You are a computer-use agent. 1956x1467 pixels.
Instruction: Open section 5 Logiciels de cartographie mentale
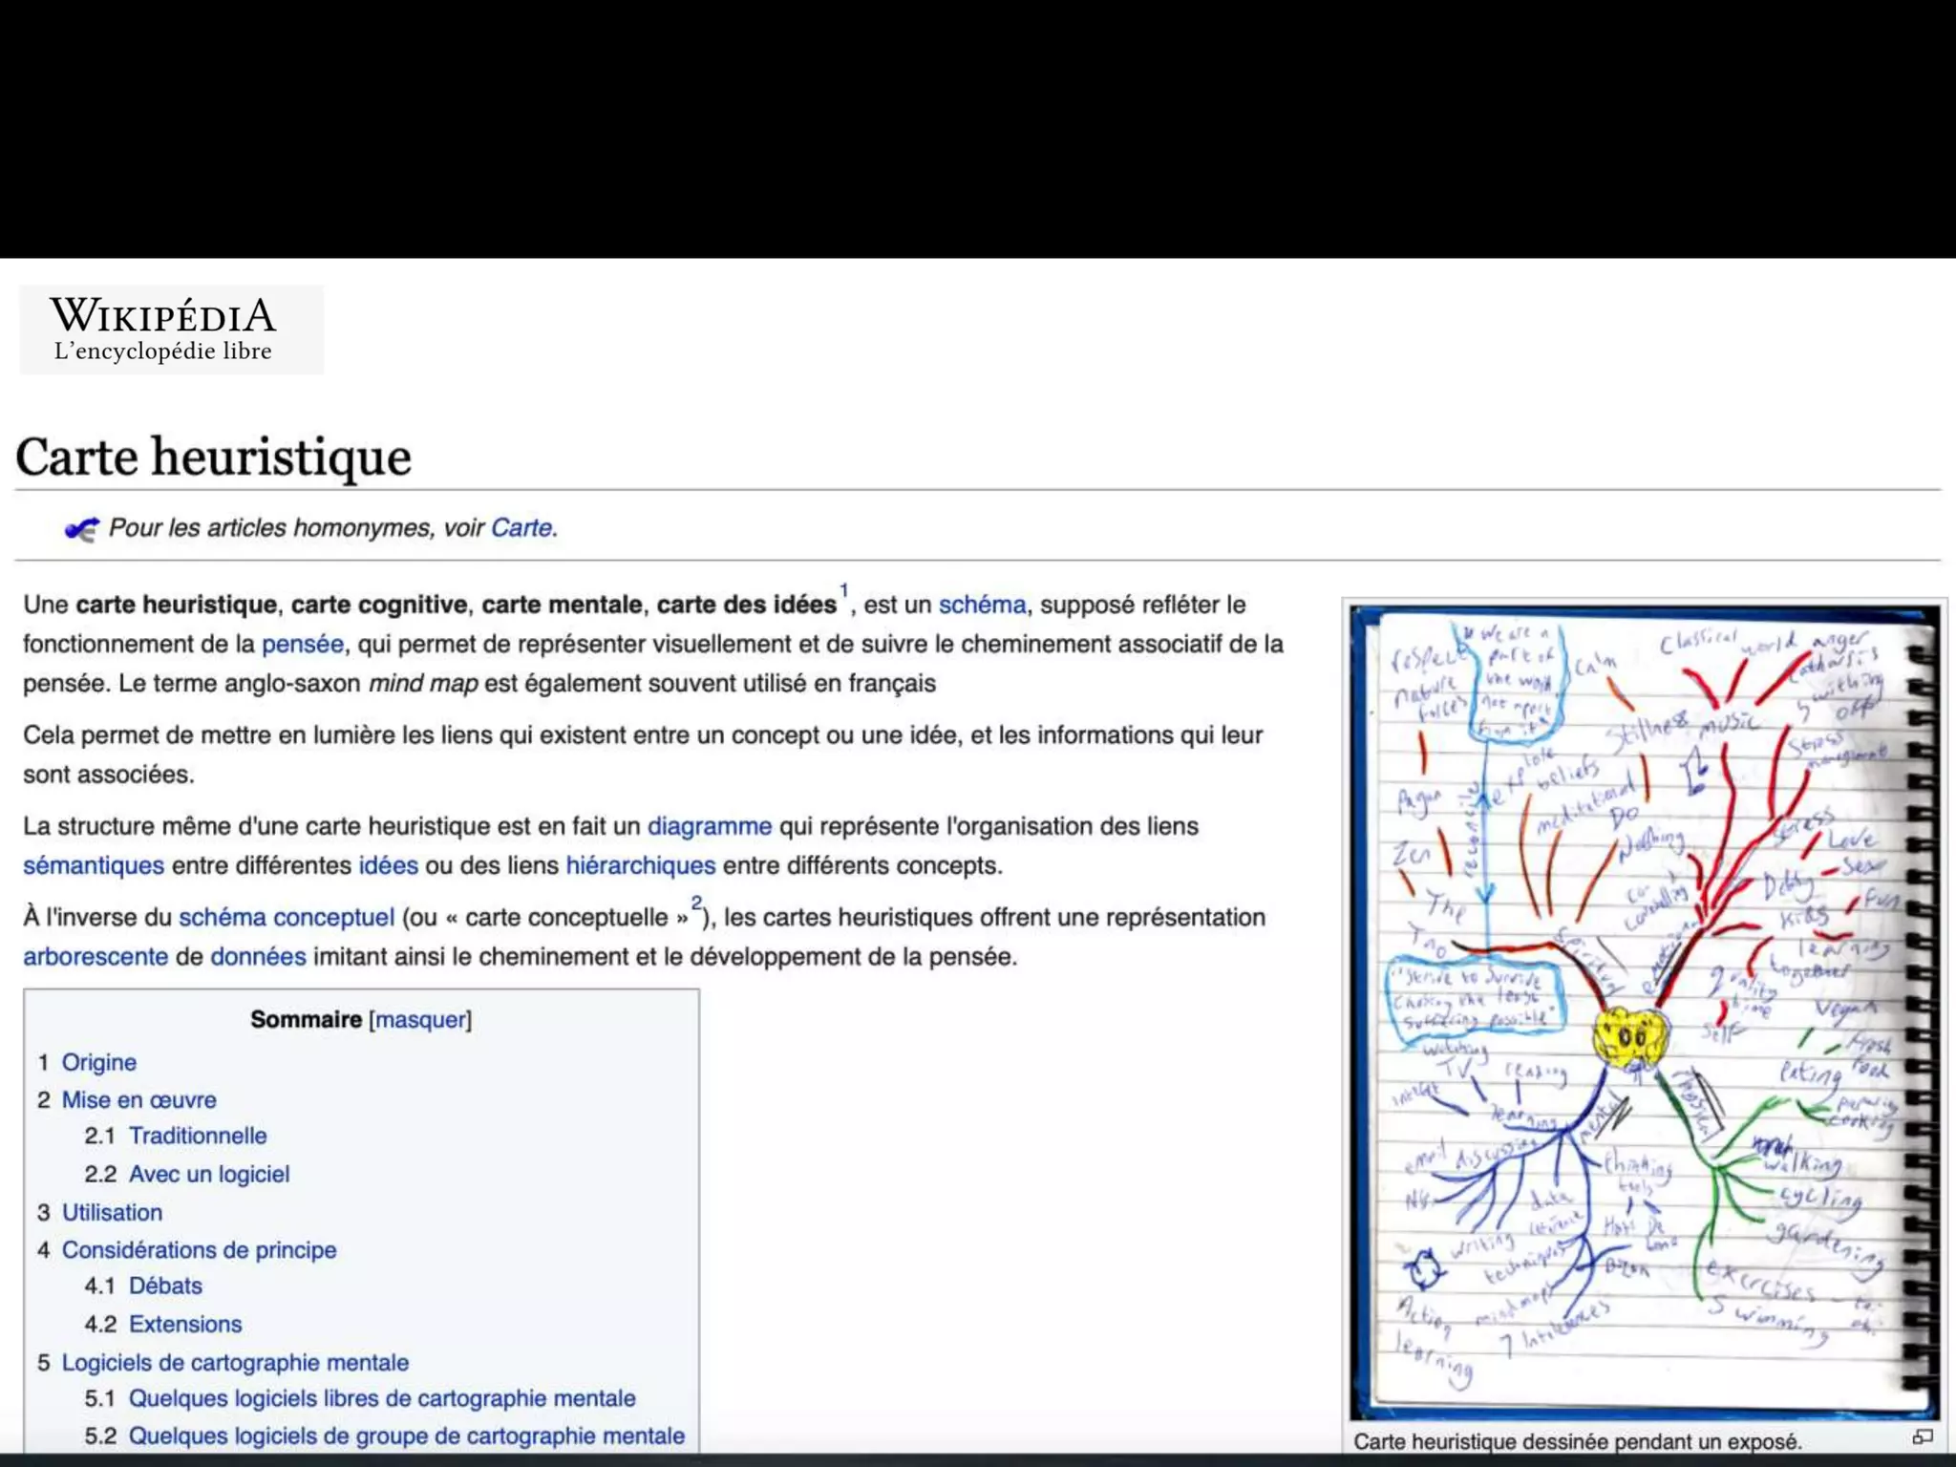tap(235, 1362)
